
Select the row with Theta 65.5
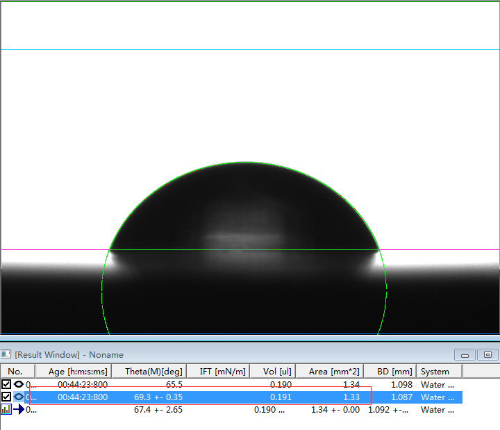pos(174,384)
